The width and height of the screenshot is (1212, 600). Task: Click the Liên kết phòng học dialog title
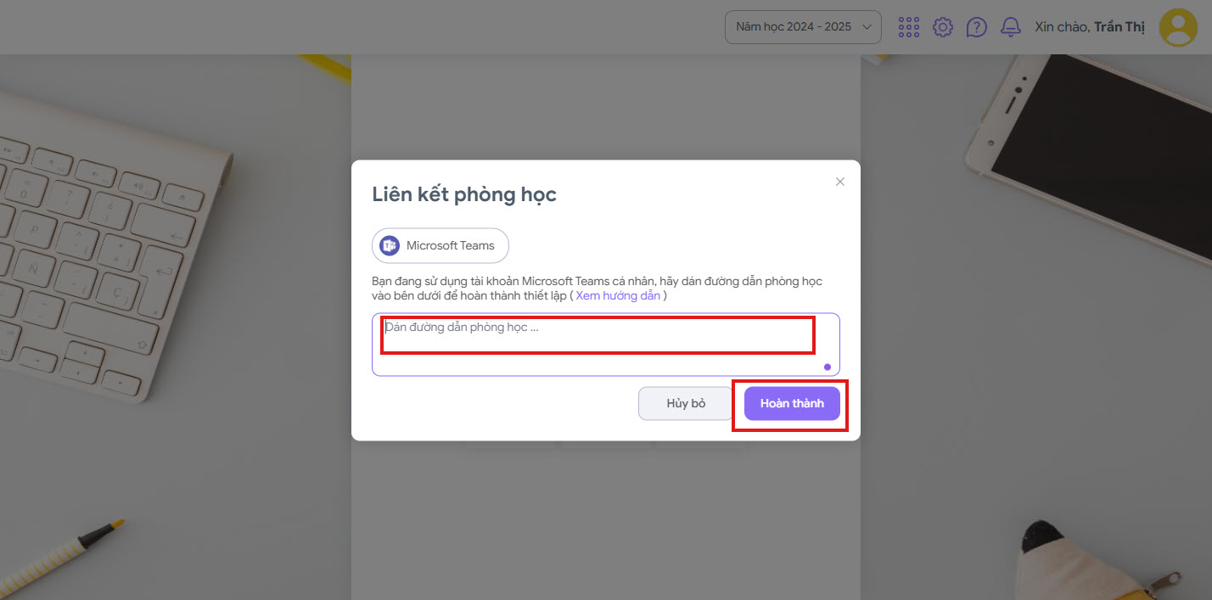pos(464,194)
